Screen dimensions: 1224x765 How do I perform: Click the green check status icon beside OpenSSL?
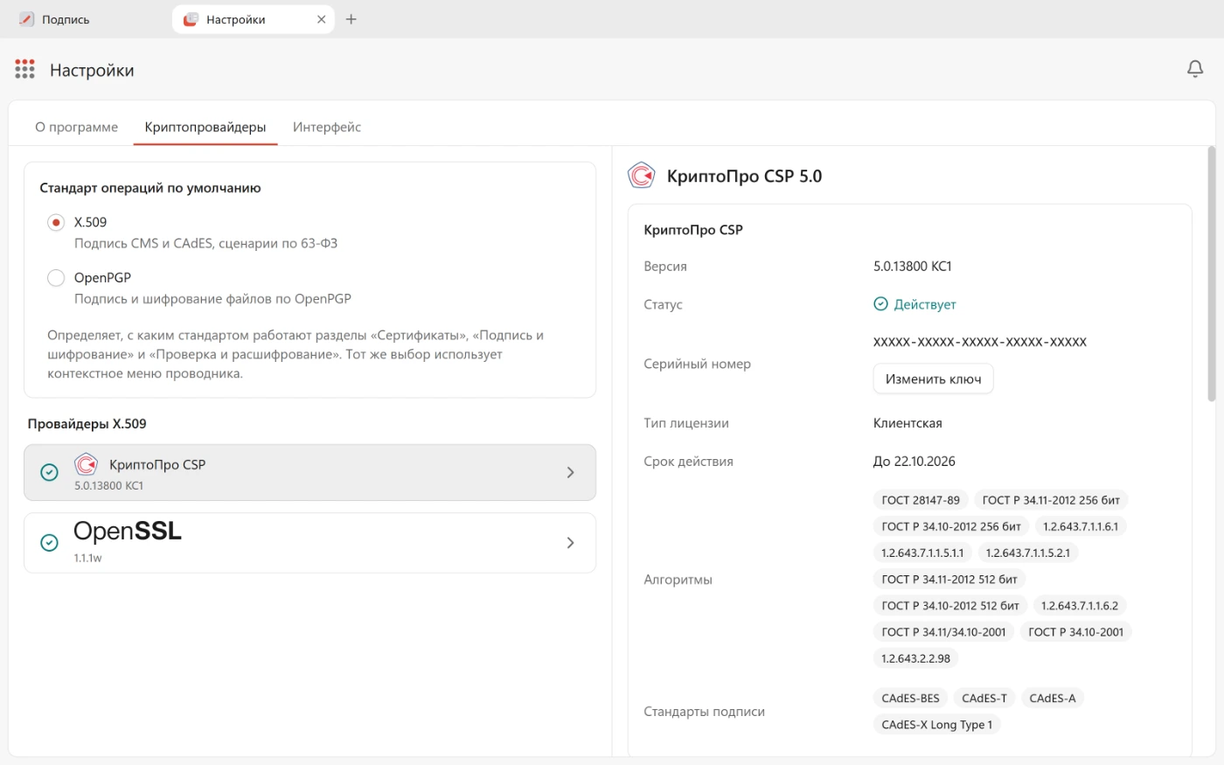click(50, 543)
